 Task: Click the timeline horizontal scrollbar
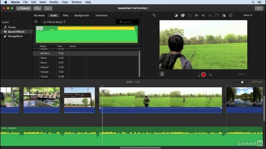point(140,147)
